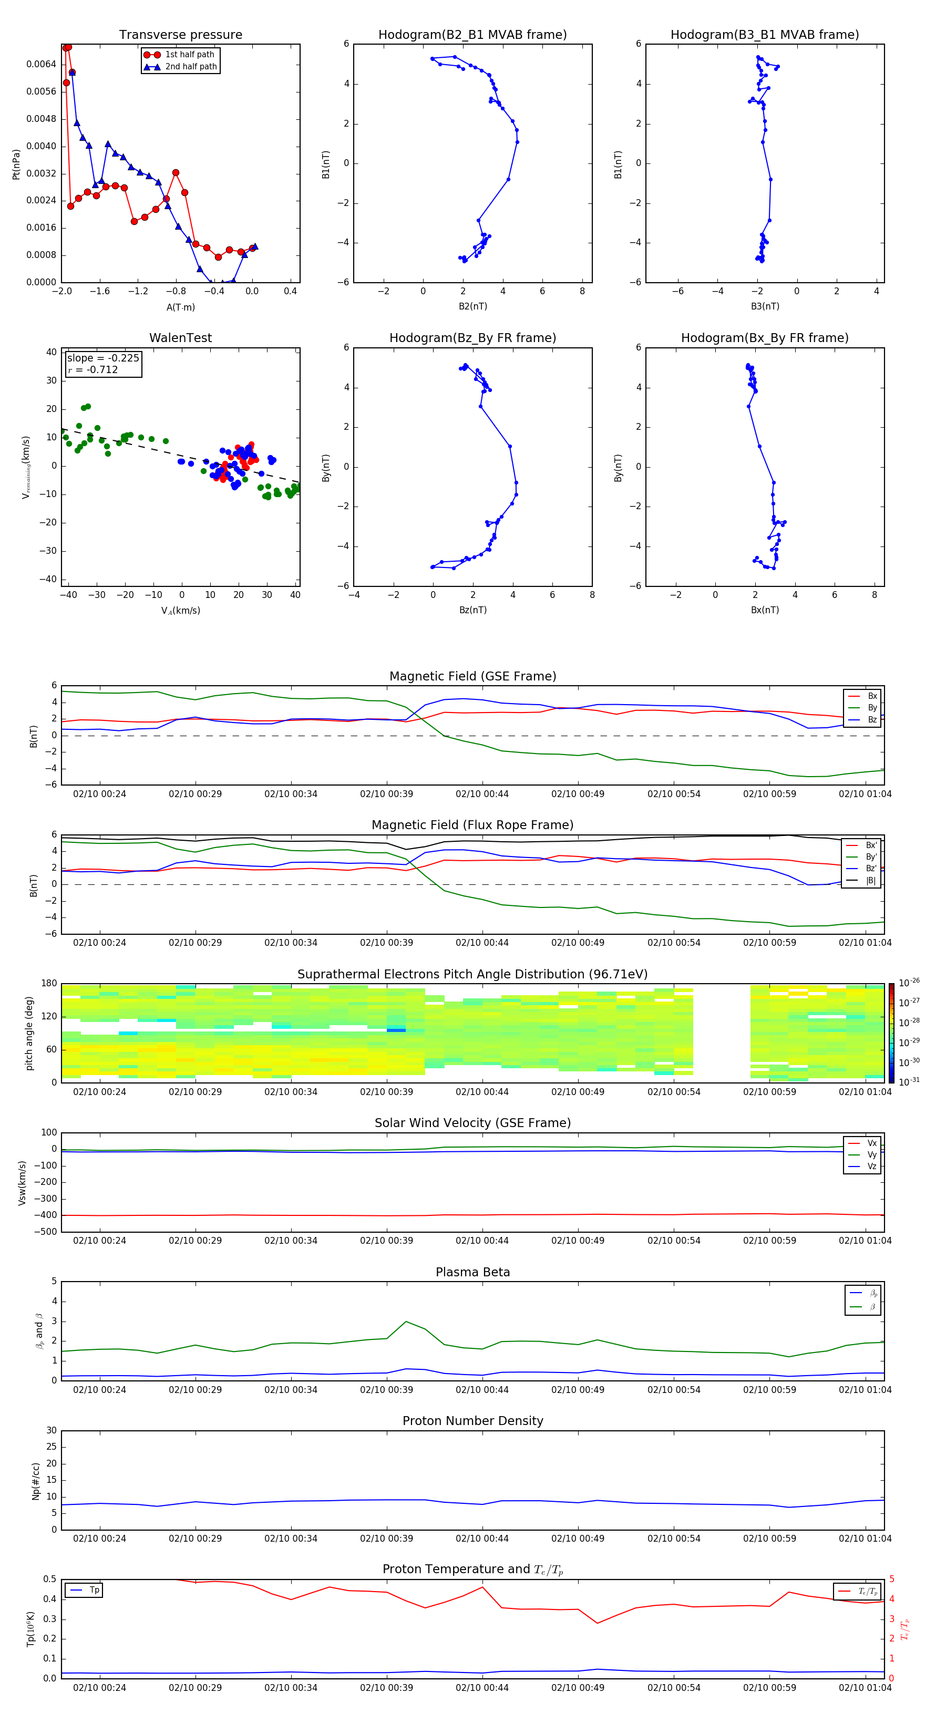Click the 'B2(nT)' x-axis label
Screen dimensions: 946x1734
pos(472,306)
